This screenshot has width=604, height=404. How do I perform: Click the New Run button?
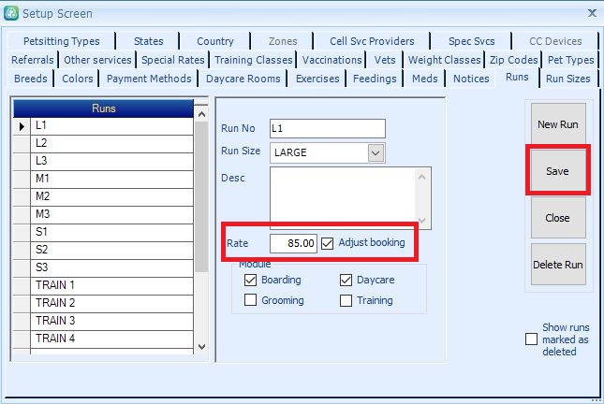point(558,124)
